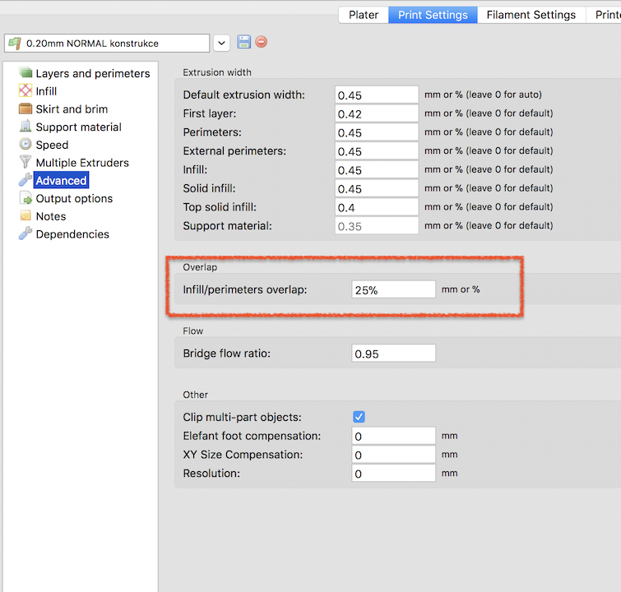621x592 pixels.
Task: Click the Skirt and brim icon
Action: pos(25,109)
